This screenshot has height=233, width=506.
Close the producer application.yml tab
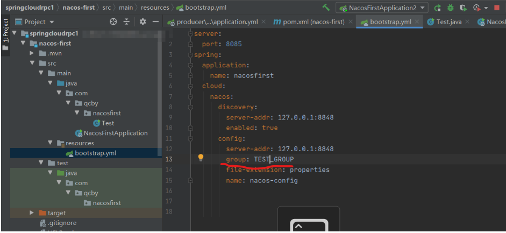click(x=263, y=22)
